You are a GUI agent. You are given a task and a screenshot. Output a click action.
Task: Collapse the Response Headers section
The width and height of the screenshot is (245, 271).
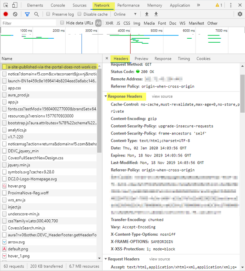[106, 96]
